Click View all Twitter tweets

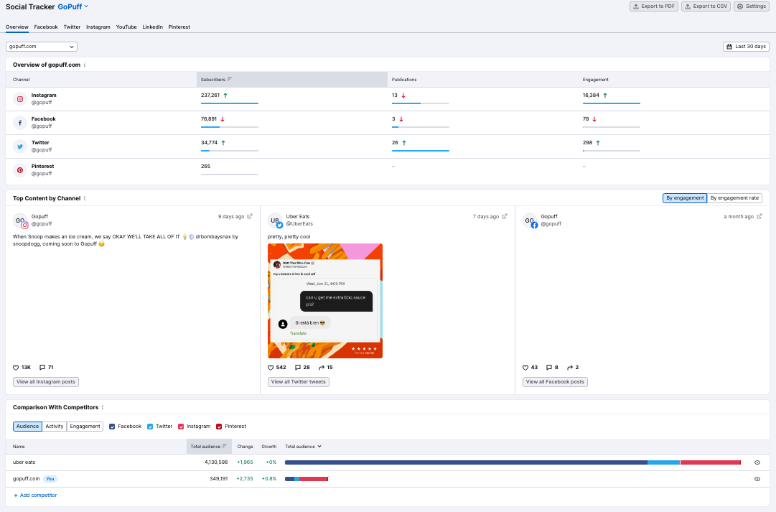[x=299, y=382]
